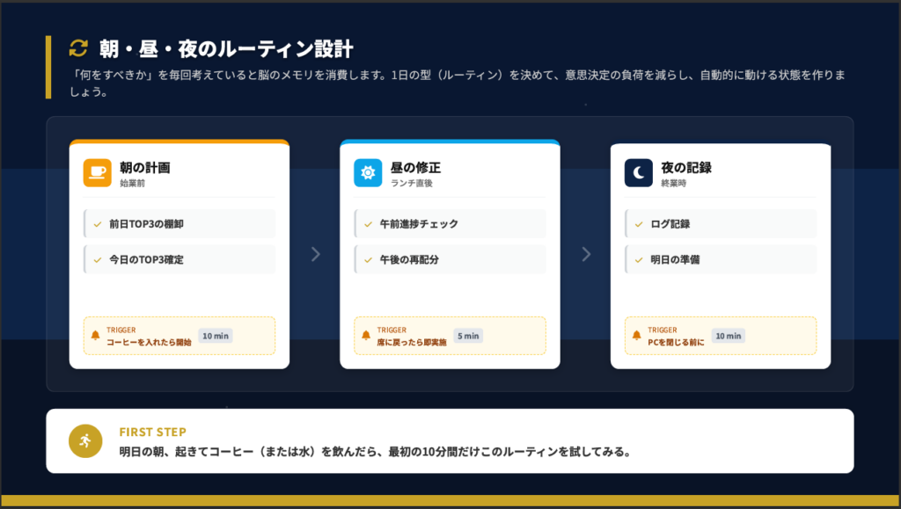Click the bell icon beside コーヒーを入れたら開始

pos(96,336)
